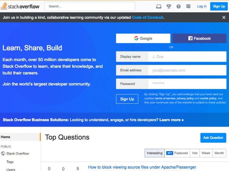Focus the Email address input field

(187, 70)
